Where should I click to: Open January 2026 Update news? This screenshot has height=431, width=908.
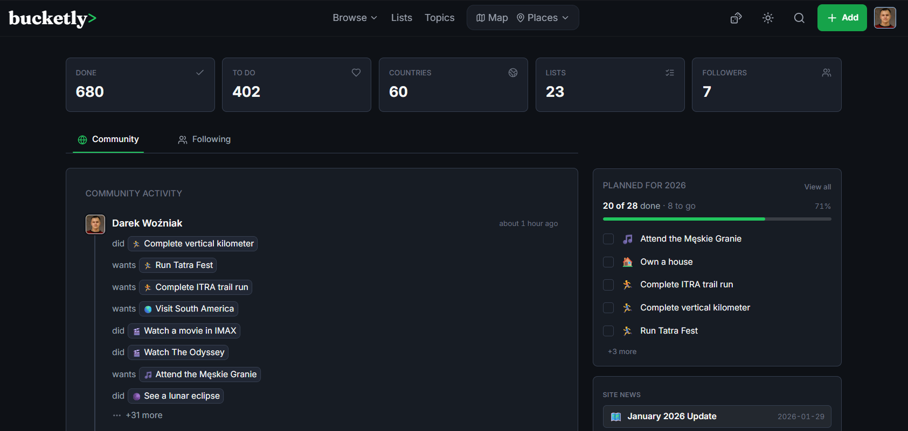point(717,416)
